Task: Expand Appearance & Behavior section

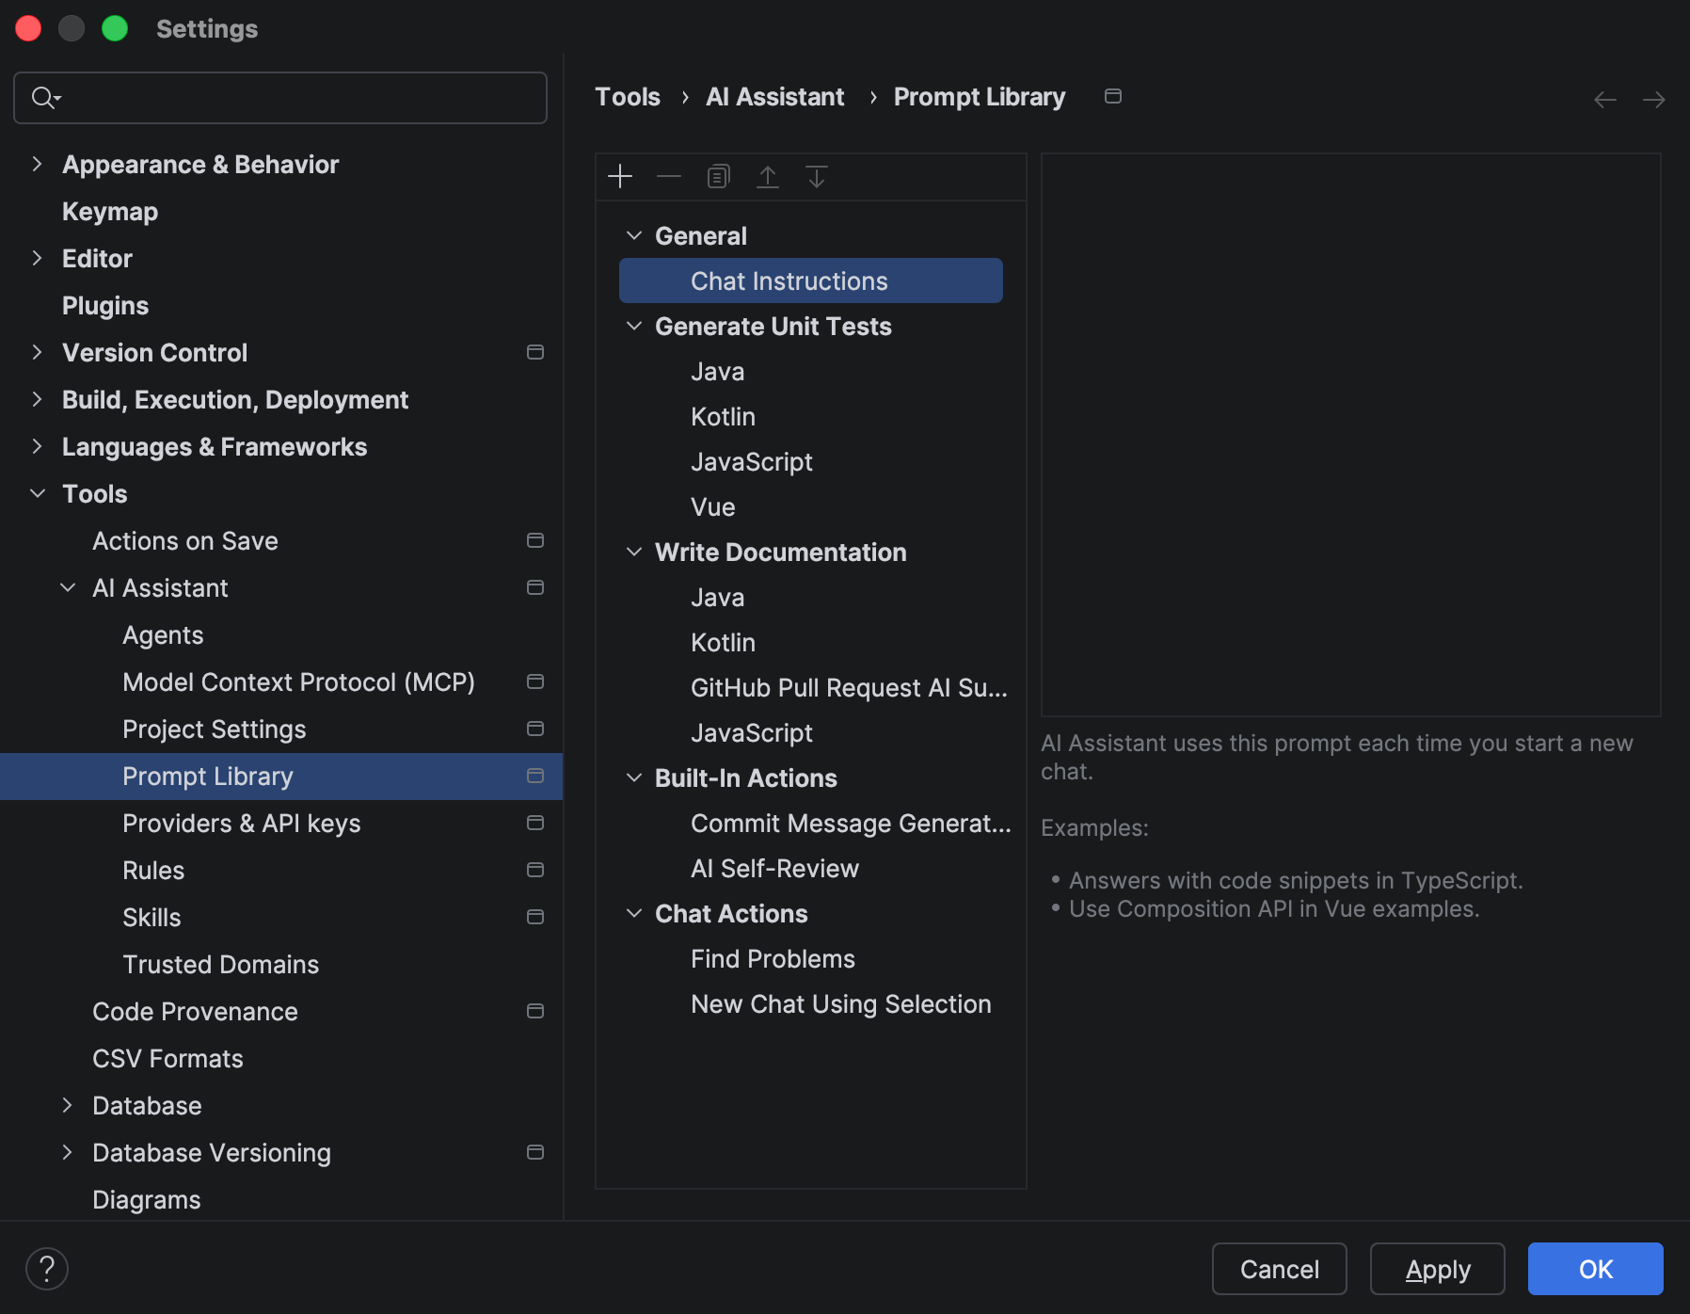Action: point(37,164)
